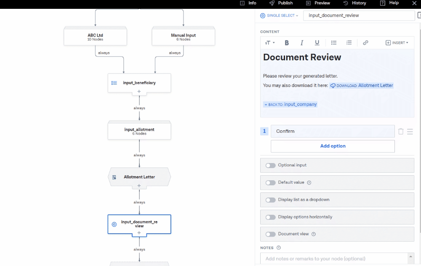The image size is (421, 266).
Task: Turn on Display options horizontally
Action: 270,217
